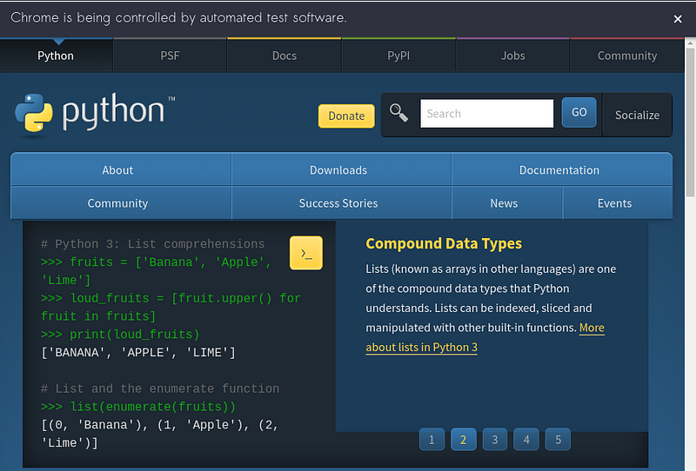Go to slide 5 in the carousel
The height and width of the screenshot is (471, 696).
coord(558,440)
